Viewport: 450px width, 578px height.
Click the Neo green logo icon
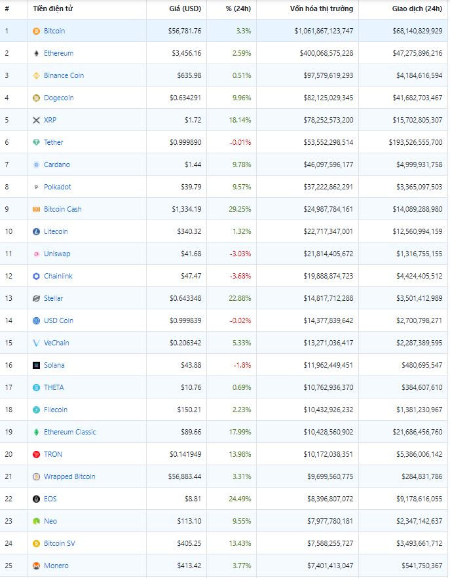[x=36, y=521]
